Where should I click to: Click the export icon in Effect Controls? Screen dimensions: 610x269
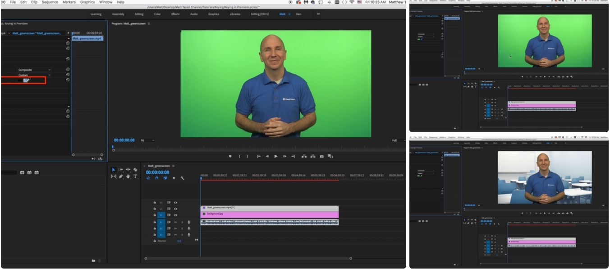(100, 158)
